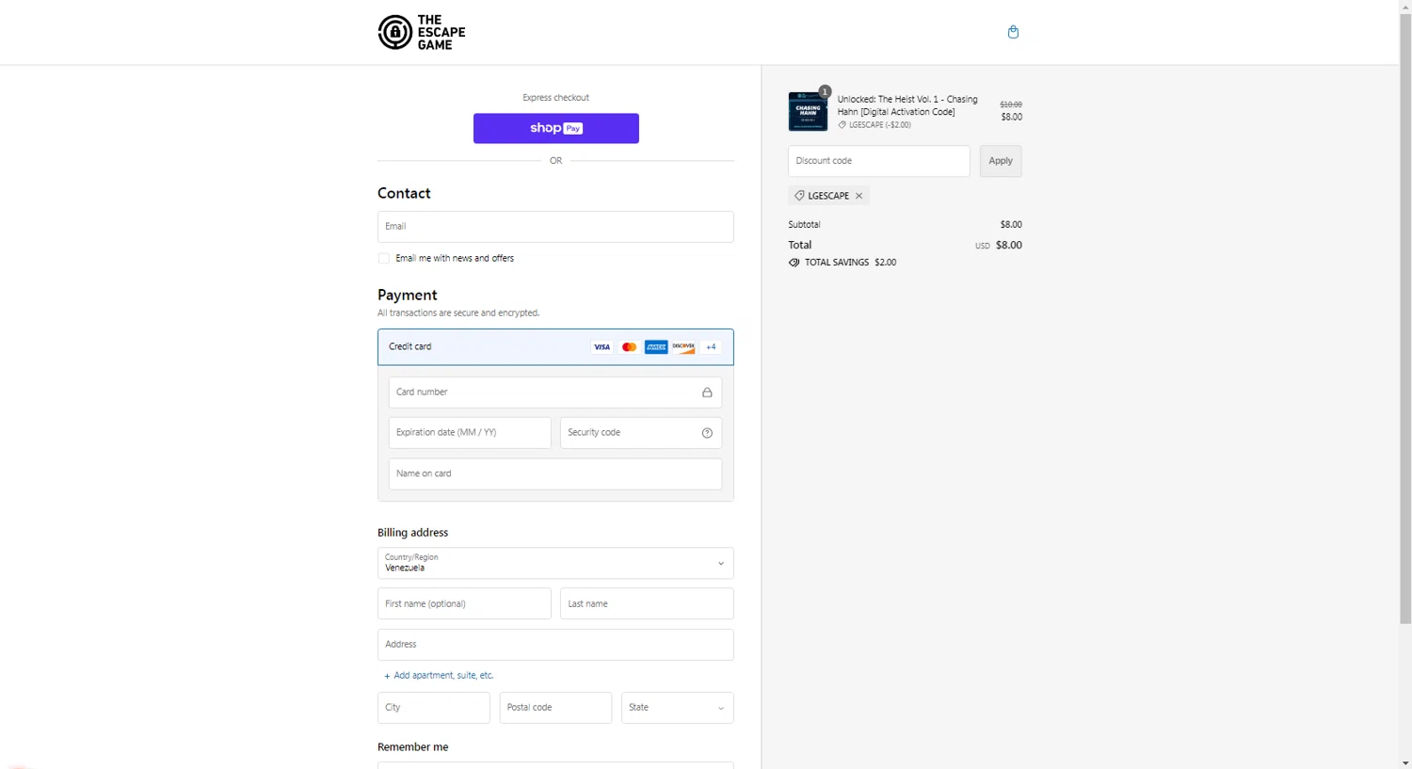Show the +4 additional card types
Screen dimensions: 1412x769
pos(711,347)
